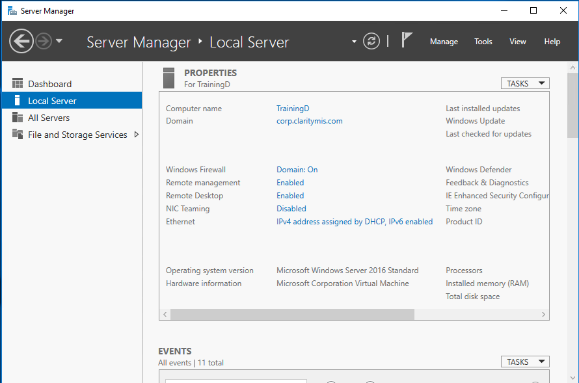Click the 'Processors' label
The width and height of the screenshot is (579, 383).
[x=464, y=271]
